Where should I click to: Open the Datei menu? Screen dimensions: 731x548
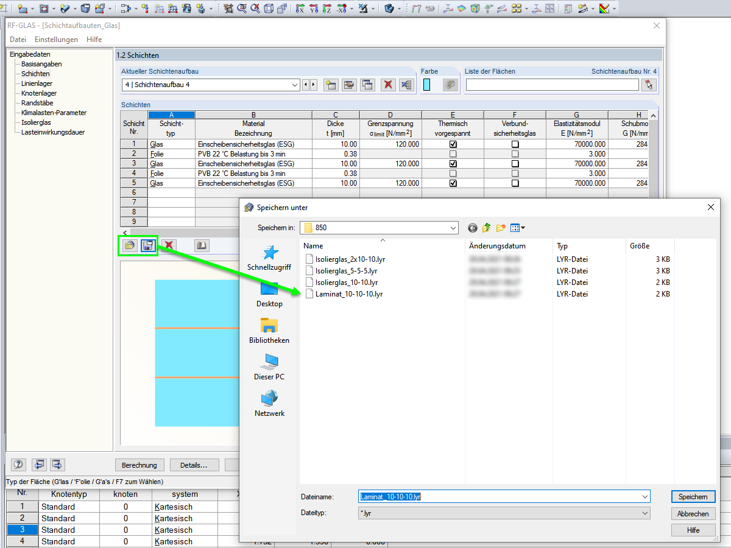pos(18,40)
